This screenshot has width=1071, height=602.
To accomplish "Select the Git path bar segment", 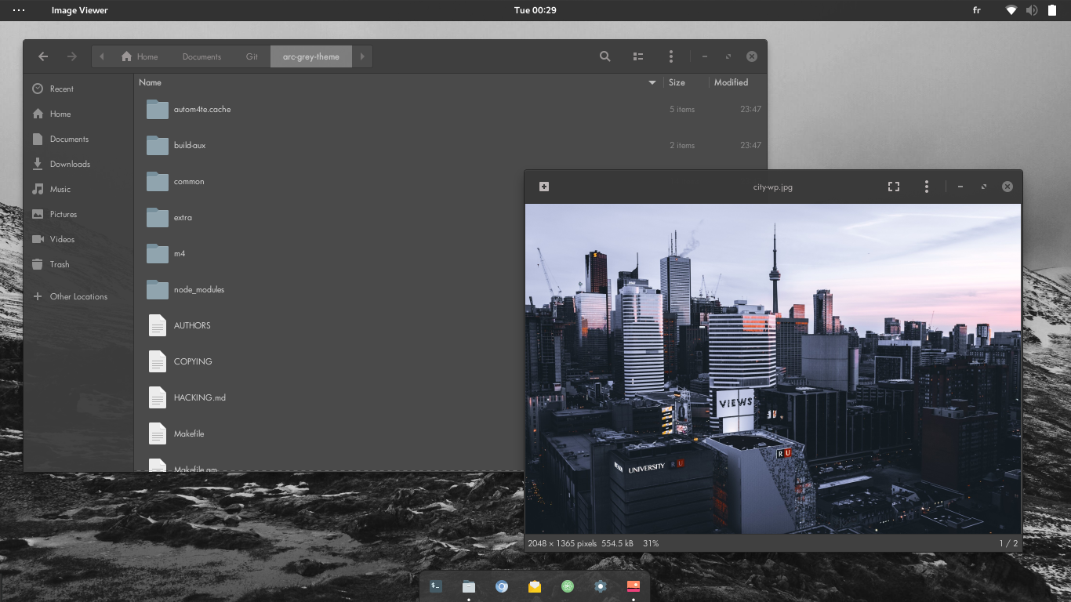I will coord(252,56).
